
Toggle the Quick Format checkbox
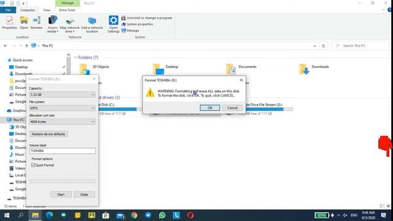point(33,165)
